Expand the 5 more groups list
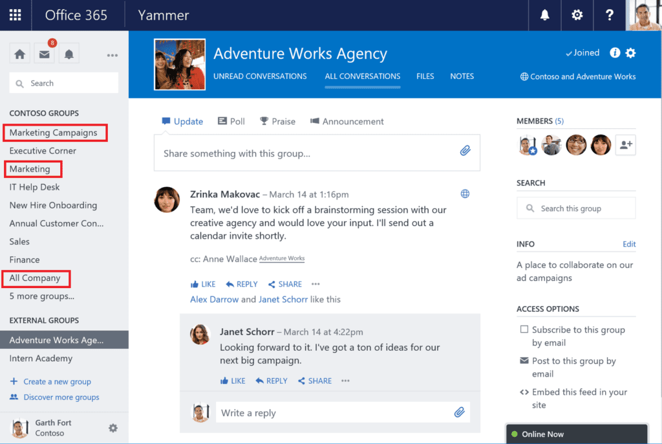The height and width of the screenshot is (444, 662). click(40, 296)
